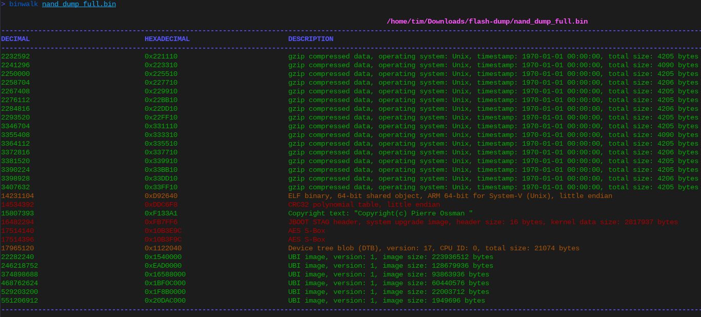The width and height of the screenshot is (701, 317).
Task: Select the HEXADECIMAL column header
Action: tap(167, 38)
